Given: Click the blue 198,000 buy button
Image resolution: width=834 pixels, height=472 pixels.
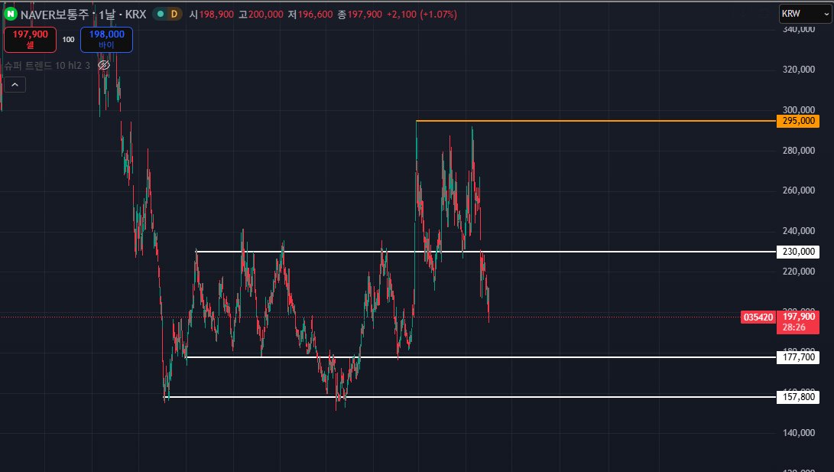Looking at the screenshot, I should [106, 40].
